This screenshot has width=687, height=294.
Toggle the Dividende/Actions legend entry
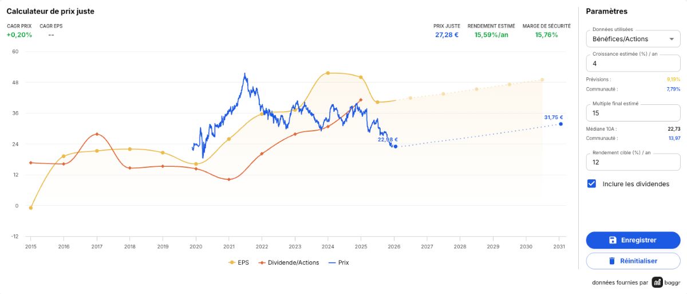(x=289, y=262)
